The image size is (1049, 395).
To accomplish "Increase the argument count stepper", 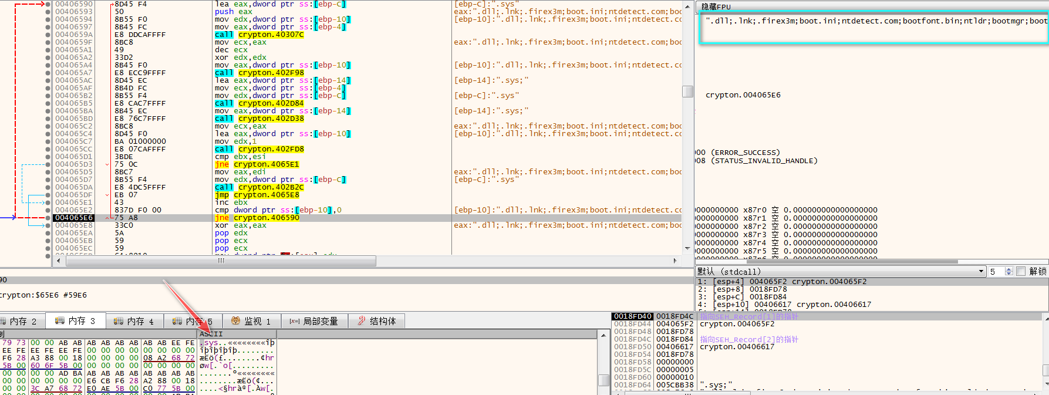I will click(1008, 269).
